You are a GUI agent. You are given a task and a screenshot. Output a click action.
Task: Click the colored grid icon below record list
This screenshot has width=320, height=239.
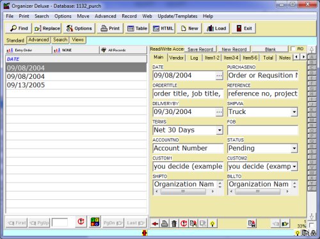click(x=95, y=222)
